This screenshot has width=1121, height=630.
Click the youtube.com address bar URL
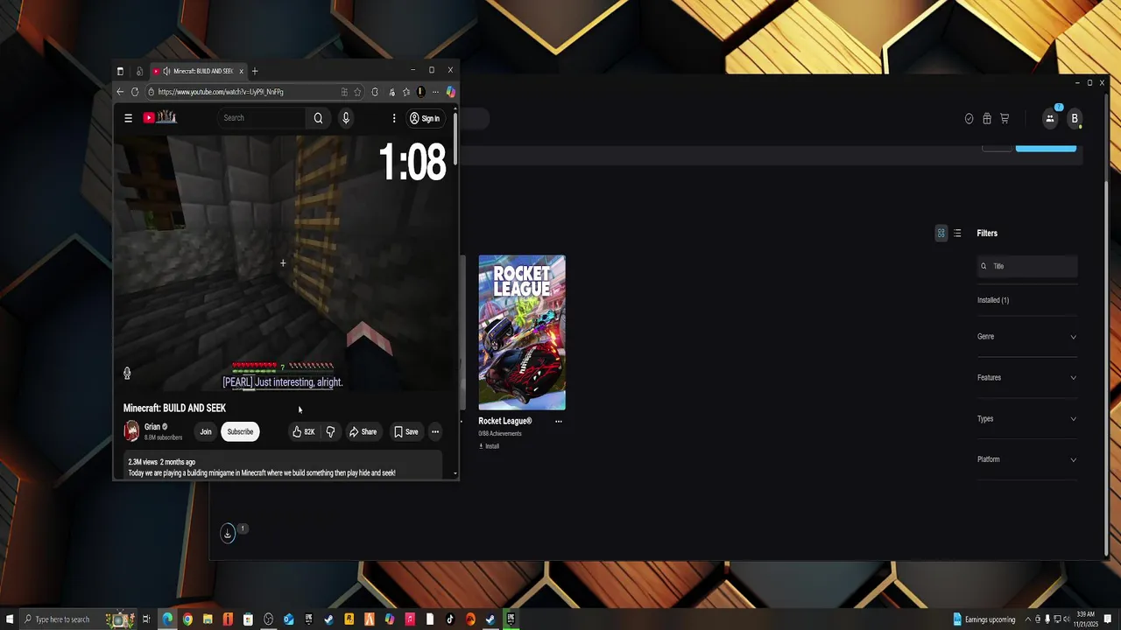221,92
